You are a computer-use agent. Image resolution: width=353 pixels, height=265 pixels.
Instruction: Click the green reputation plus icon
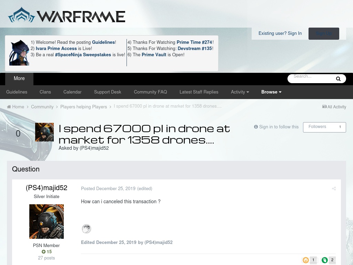pyautogui.click(x=44, y=252)
